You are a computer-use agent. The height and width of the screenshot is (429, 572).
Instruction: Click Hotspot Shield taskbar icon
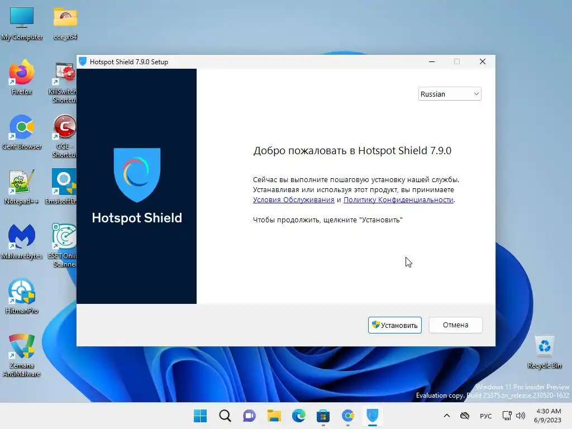tap(373, 416)
